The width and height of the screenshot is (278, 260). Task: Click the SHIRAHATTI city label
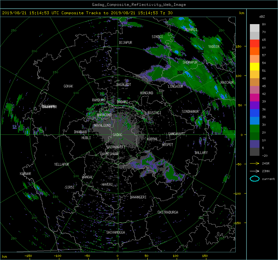point(116,147)
